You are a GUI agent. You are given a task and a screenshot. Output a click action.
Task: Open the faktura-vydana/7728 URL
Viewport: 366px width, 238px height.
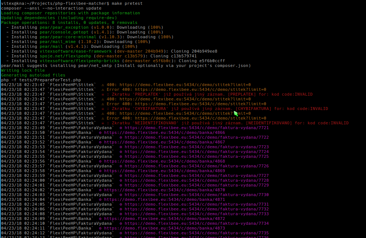(x=197, y=180)
